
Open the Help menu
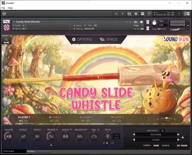[10, 8]
